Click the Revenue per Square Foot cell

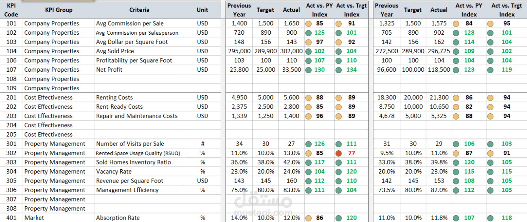click(x=139, y=181)
